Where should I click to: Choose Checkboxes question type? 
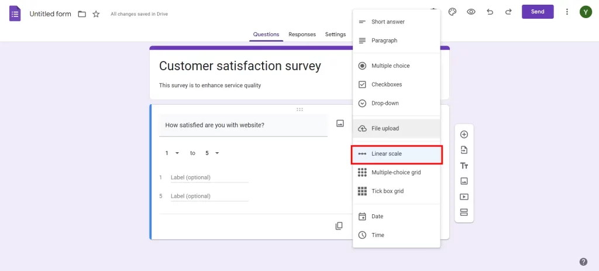tap(386, 84)
